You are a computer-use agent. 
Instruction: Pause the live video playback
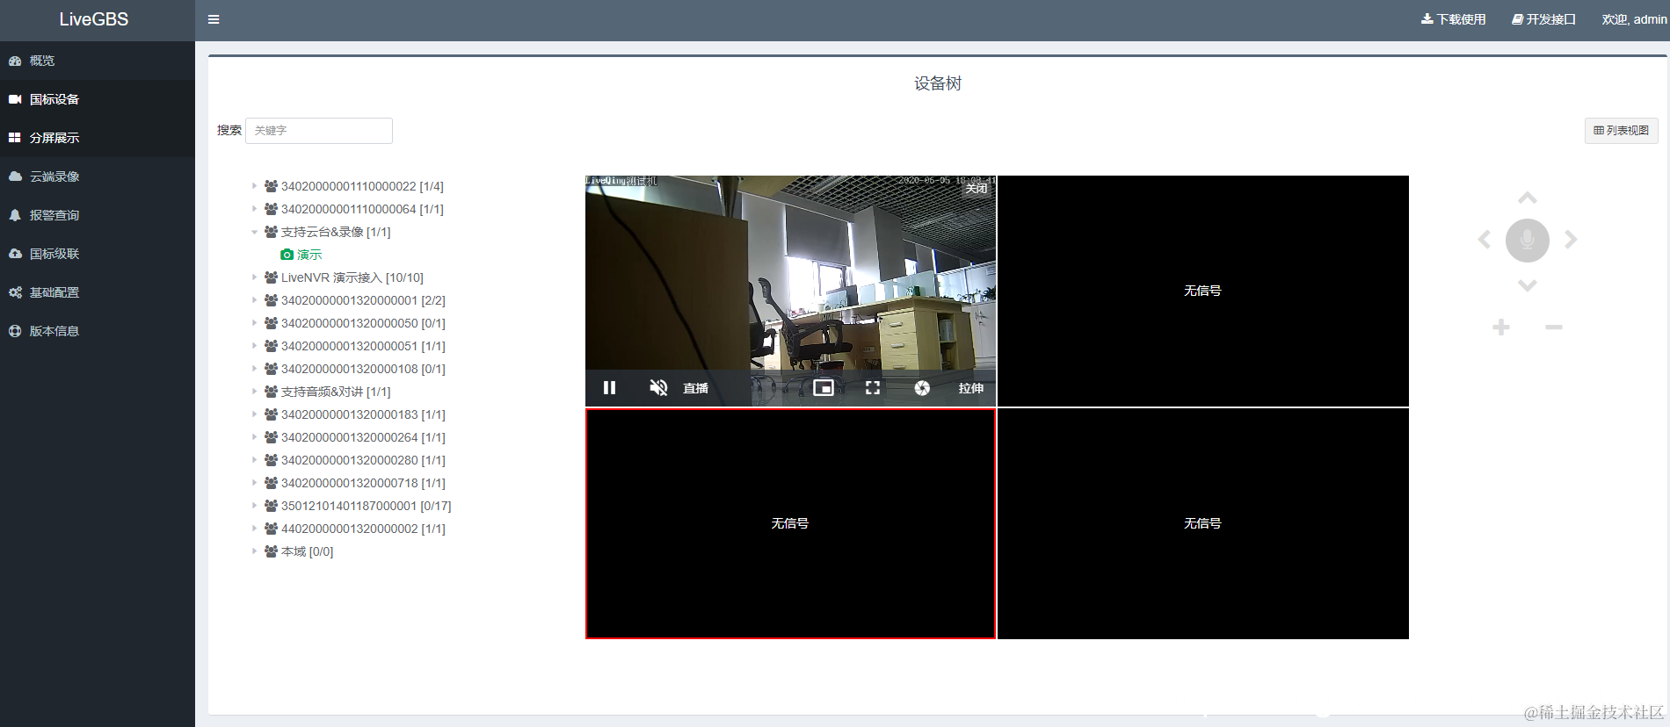[x=609, y=387]
